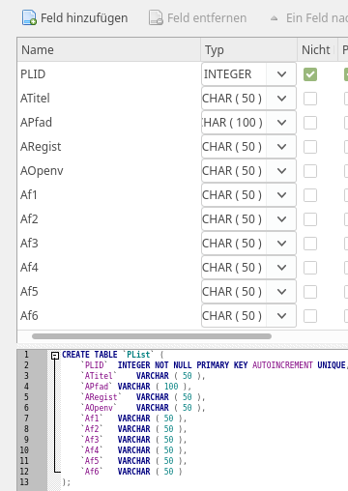Screen dimensions: 348x491
Task: Click the INTEGER type value of PLID
Action: tap(227, 74)
